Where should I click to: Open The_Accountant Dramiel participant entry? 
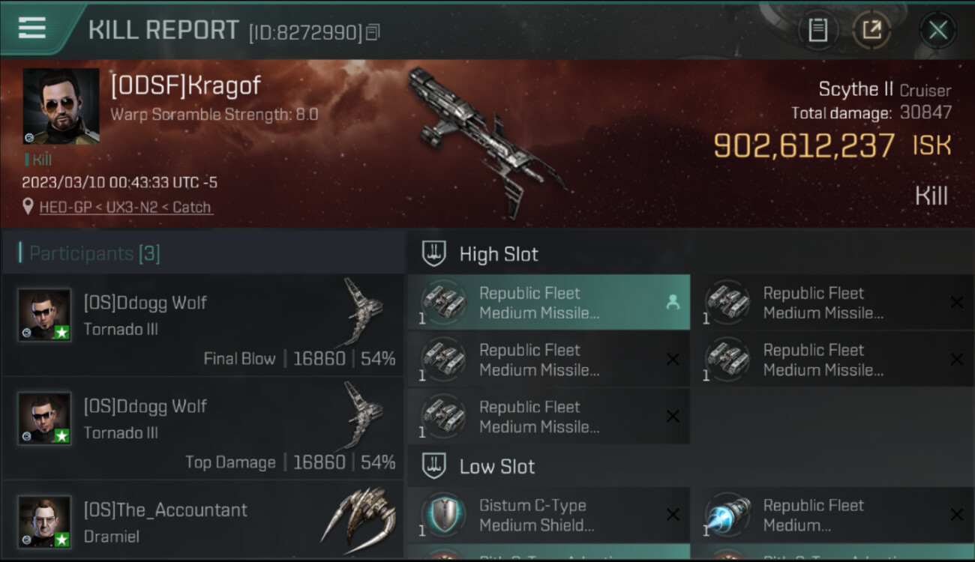(202, 520)
